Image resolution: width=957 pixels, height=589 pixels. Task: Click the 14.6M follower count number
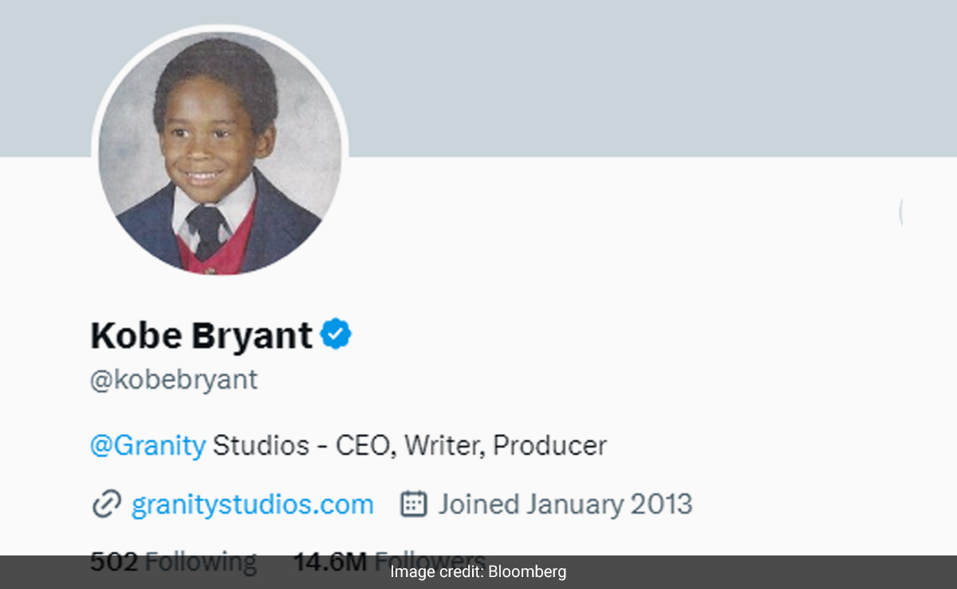(x=329, y=561)
